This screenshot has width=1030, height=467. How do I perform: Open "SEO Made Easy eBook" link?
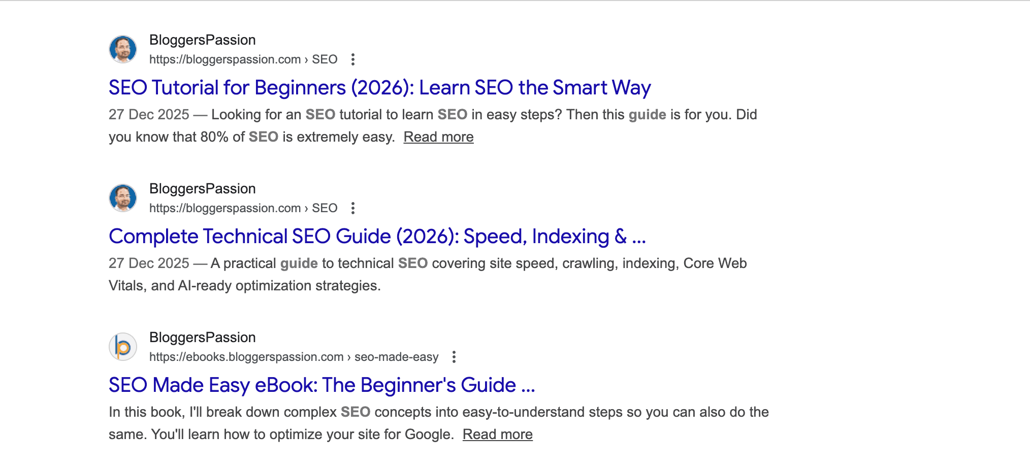point(323,385)
